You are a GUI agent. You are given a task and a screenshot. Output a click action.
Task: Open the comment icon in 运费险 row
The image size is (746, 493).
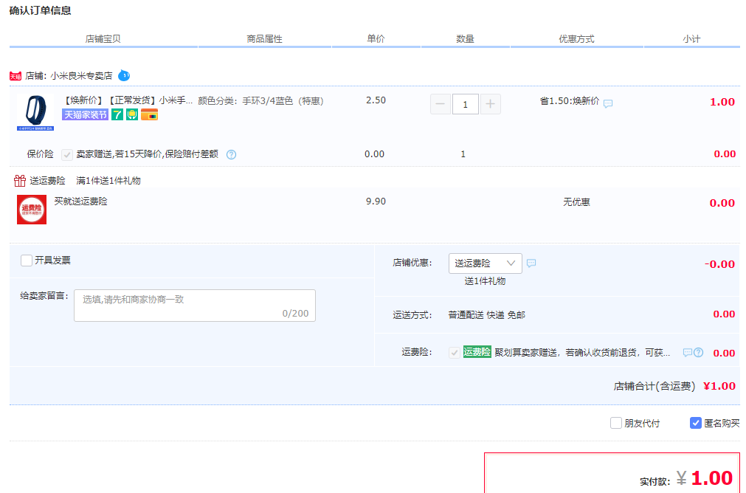[688, 353]
